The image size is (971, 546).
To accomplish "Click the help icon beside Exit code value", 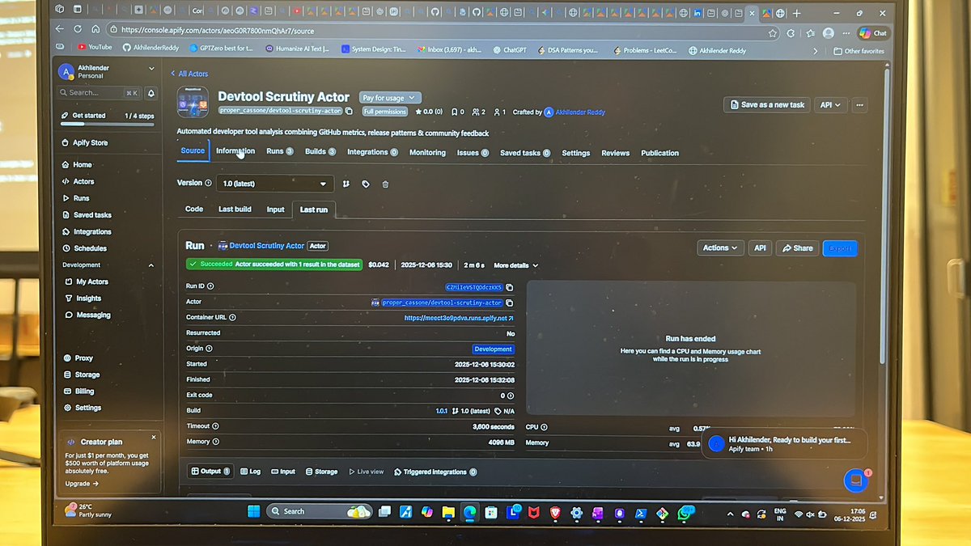I will click(511, 396).
